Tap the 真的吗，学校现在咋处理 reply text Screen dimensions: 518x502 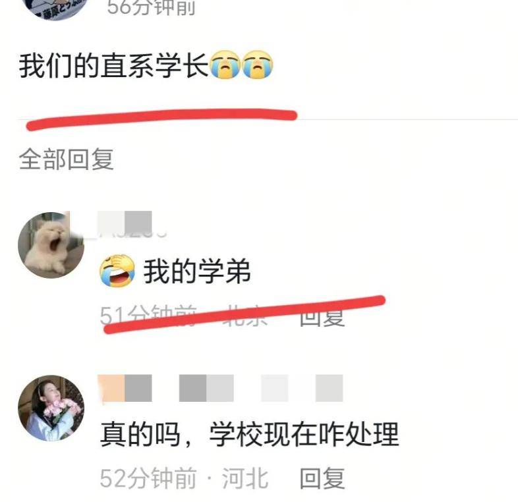[x=249, y=434]
